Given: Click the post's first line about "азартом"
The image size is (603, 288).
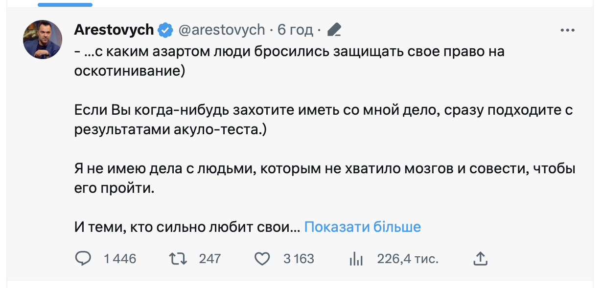Looking at the screenshot, I should click(x=289, y=51).
